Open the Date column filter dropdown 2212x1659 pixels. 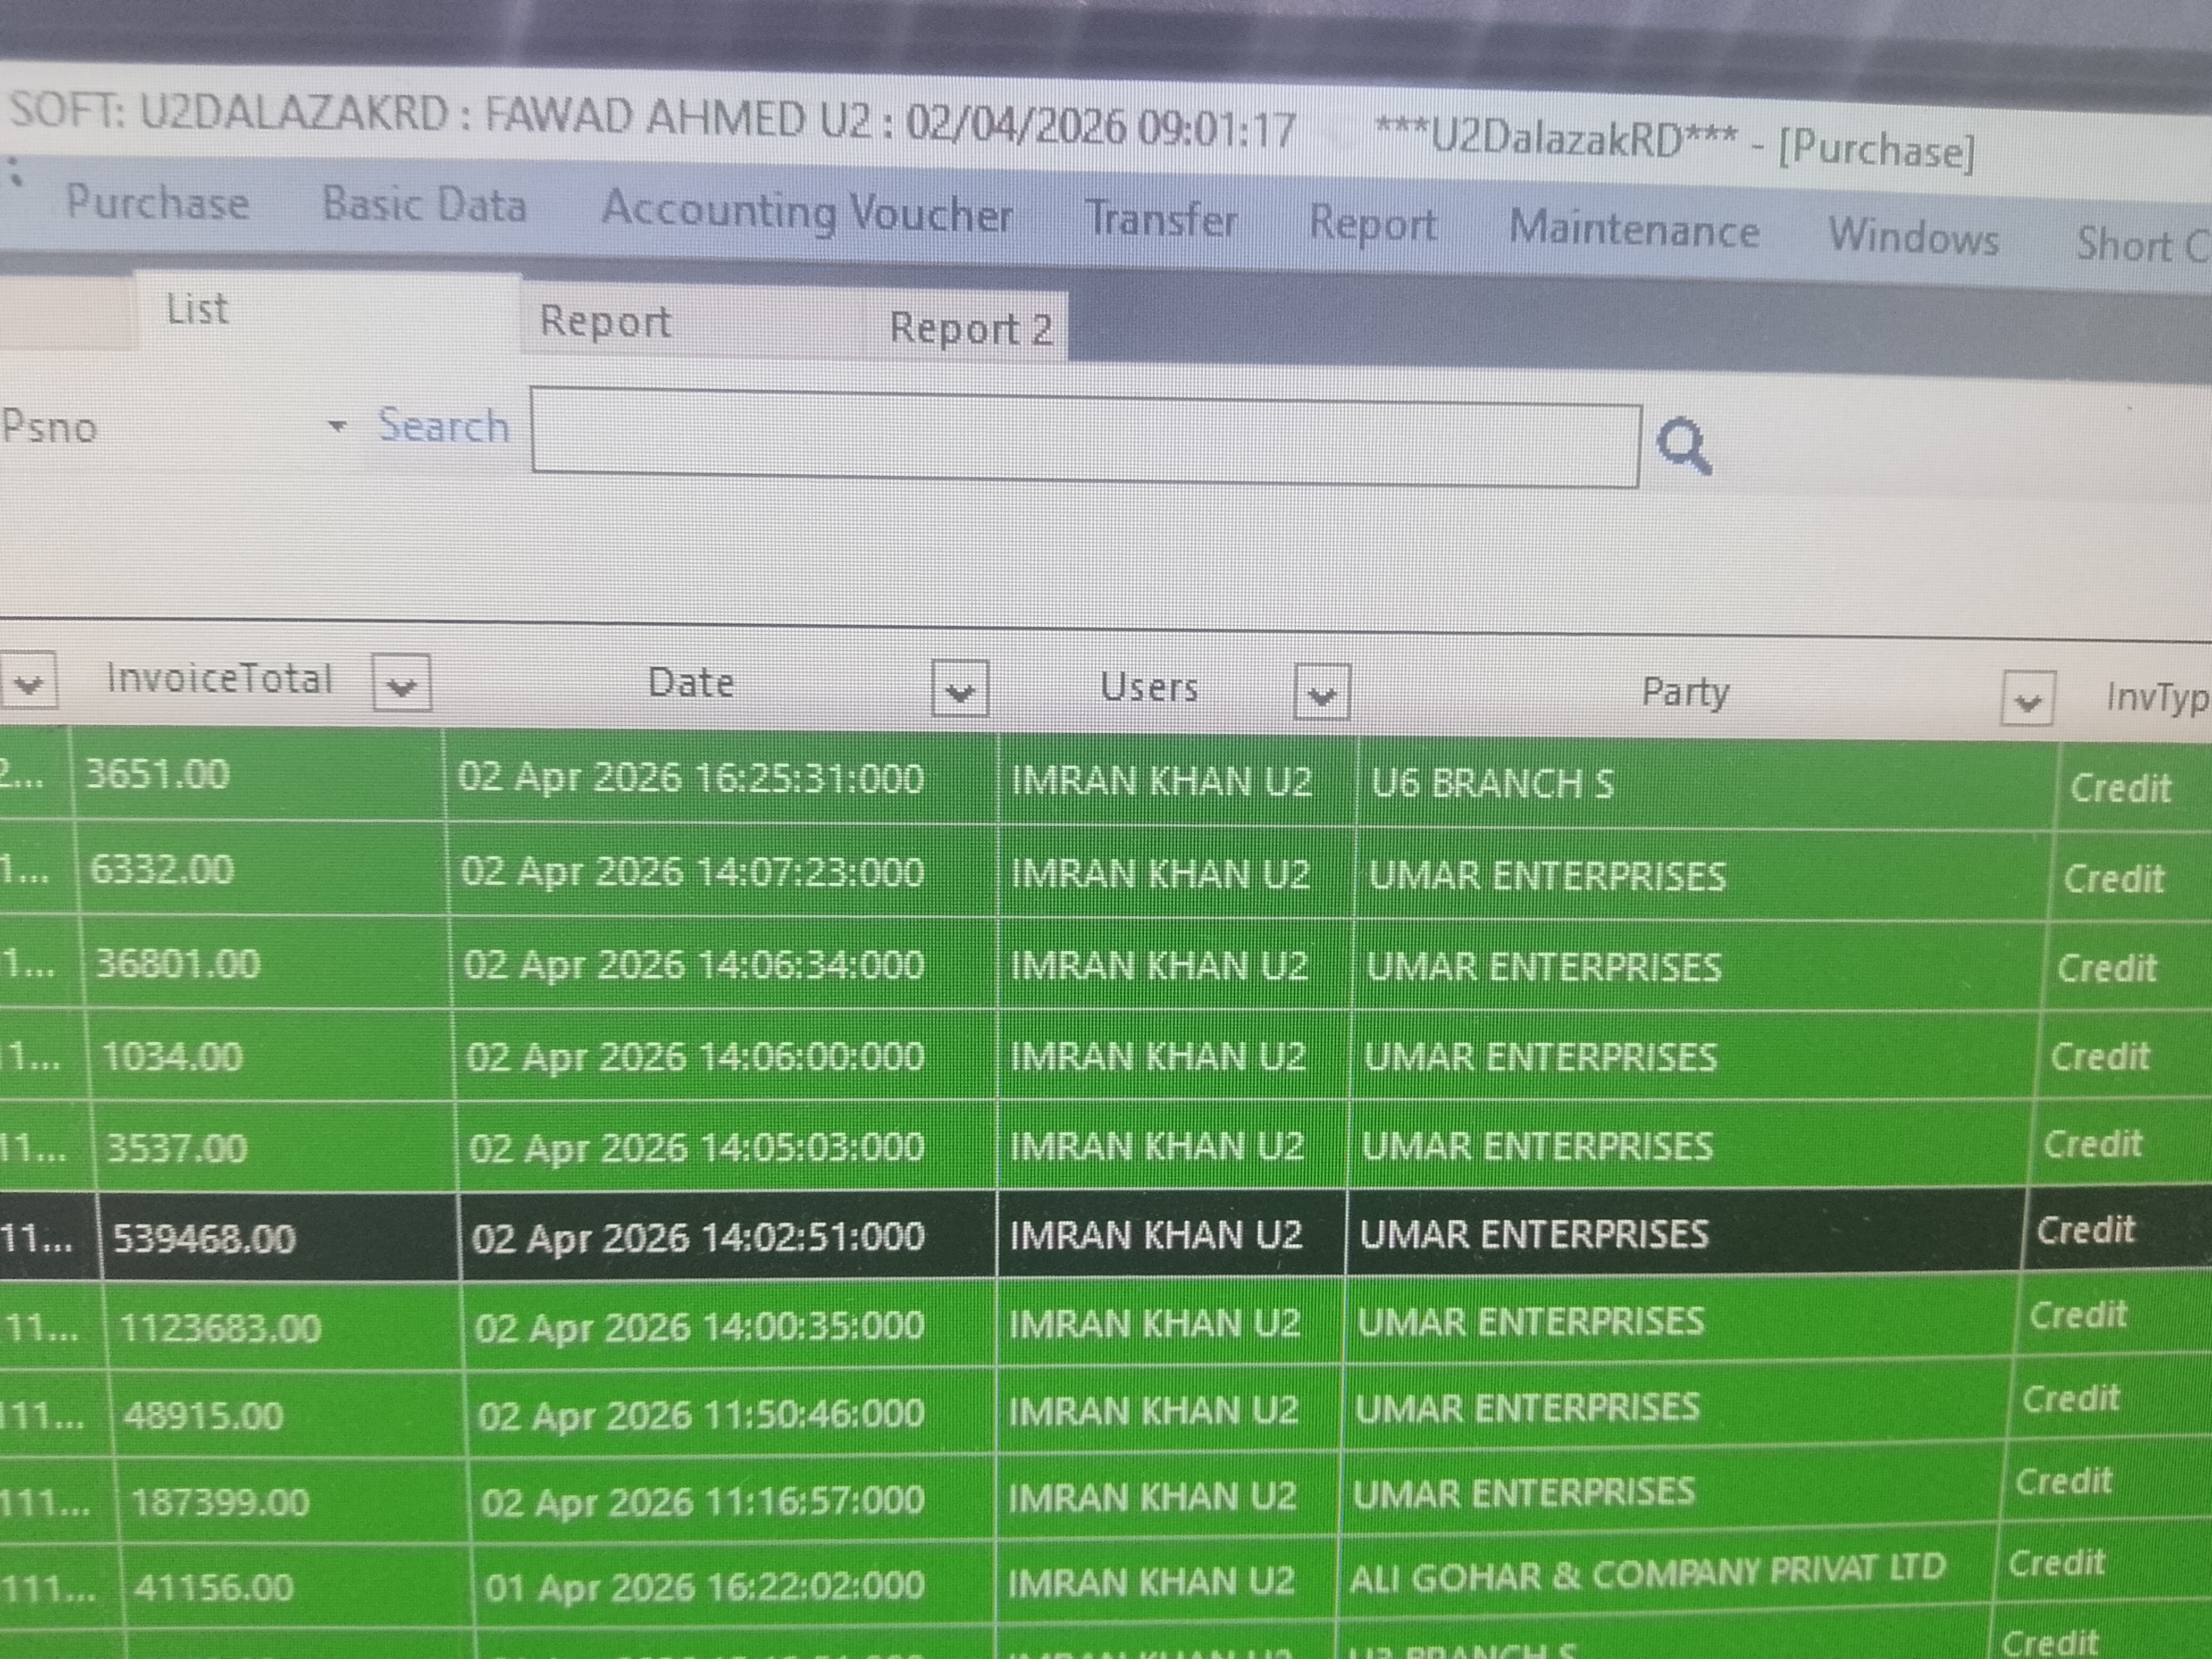pyautogui.click(x=959, y=688)
